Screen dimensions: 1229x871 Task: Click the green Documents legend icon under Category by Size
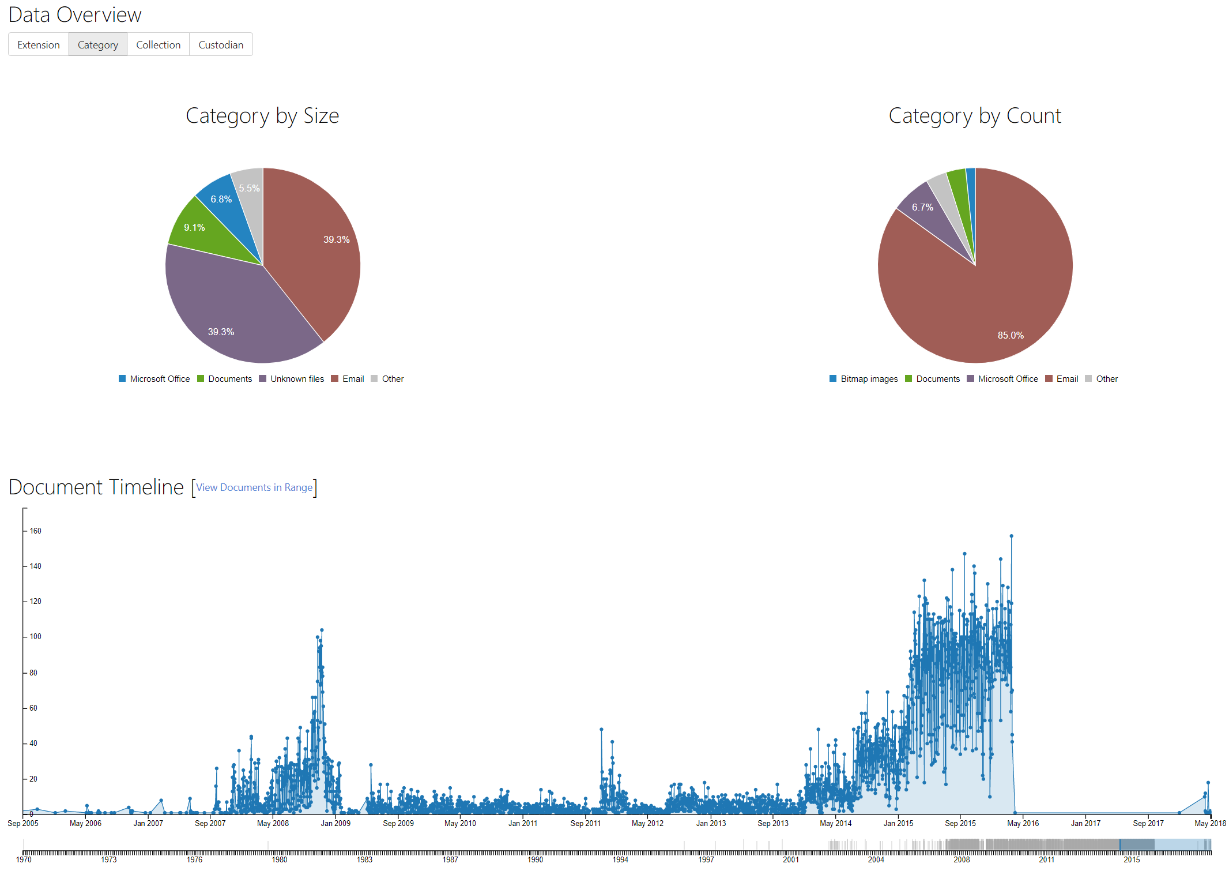tap(201, 378)
